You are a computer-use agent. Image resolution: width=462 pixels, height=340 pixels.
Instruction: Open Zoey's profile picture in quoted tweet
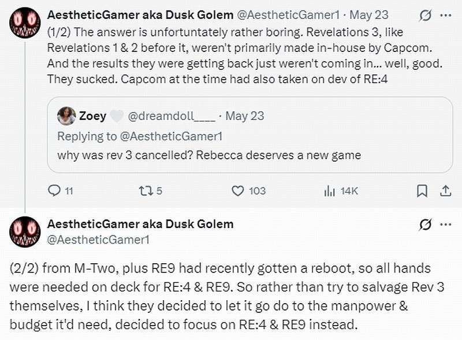66,116
